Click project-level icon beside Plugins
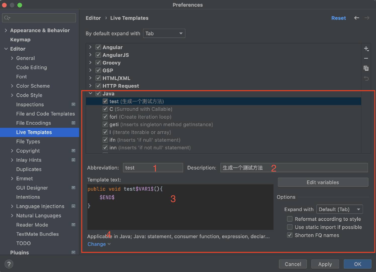 pyautogui.click(x=73, y=252)
